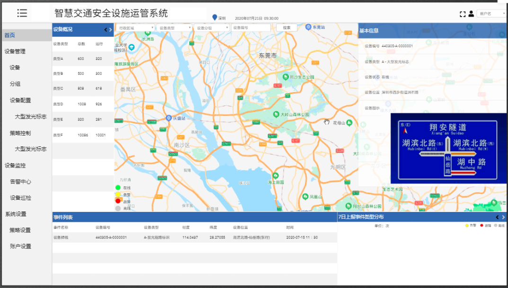Click the 设备编号 input field
The image size is (508, 288).
(250, 28)
